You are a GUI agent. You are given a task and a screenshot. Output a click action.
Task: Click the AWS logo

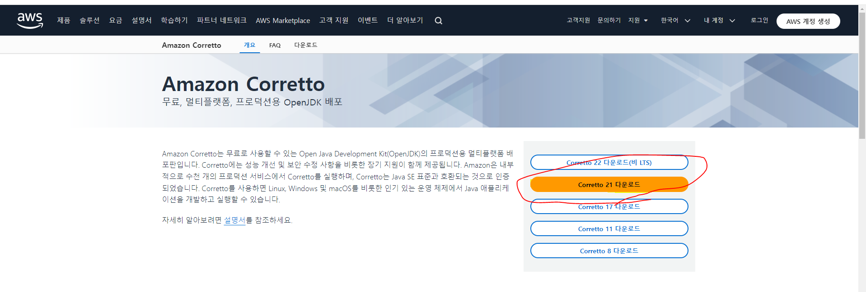point(30,20)
